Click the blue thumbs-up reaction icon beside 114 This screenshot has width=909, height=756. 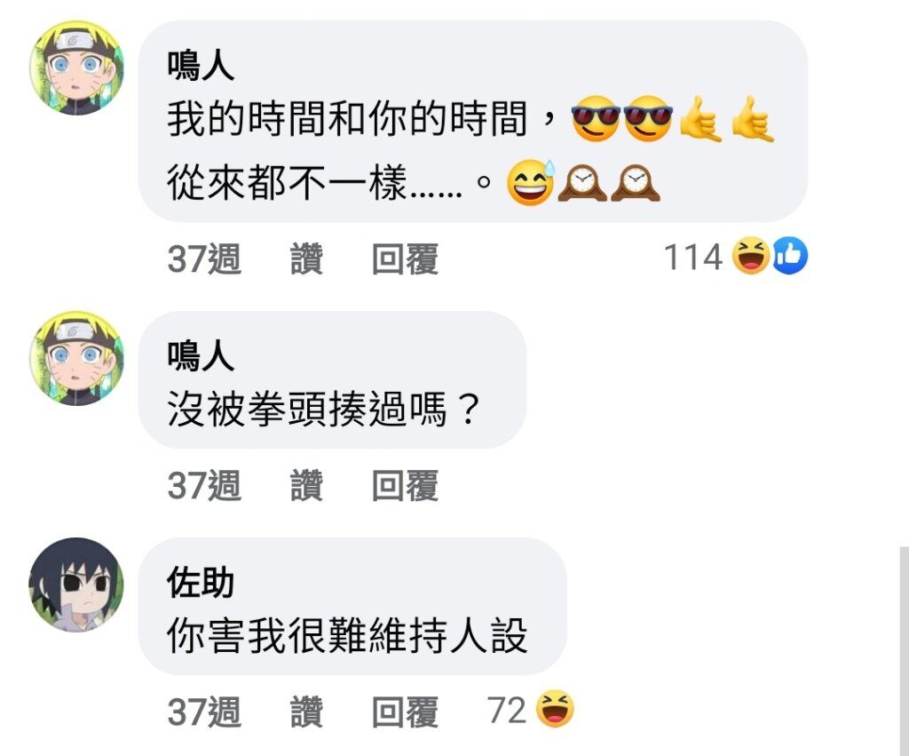point(789,256)
